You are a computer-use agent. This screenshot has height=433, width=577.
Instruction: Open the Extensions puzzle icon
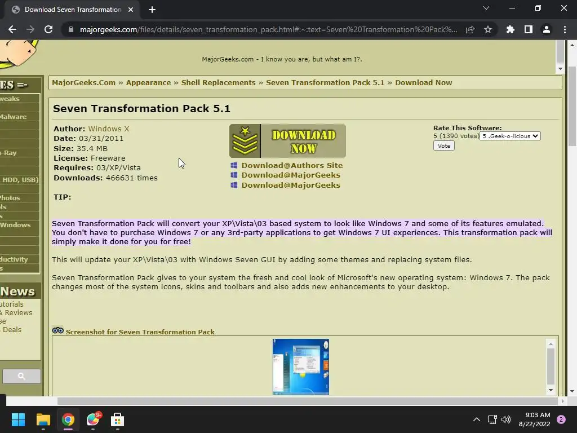tap(510, 29)
